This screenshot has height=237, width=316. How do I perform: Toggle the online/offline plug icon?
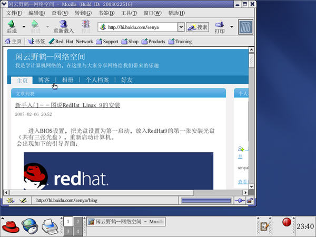[x=240, y=201]
